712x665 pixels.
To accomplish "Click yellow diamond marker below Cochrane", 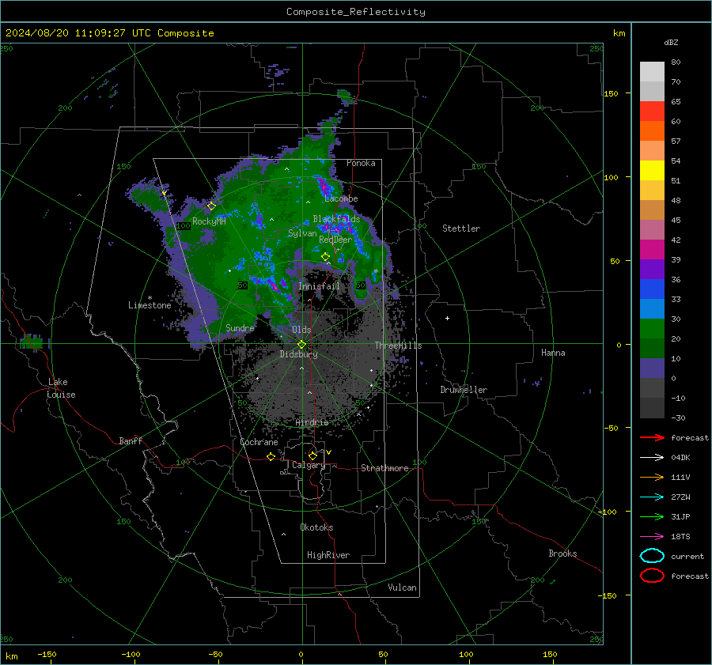I will point(271,456).
